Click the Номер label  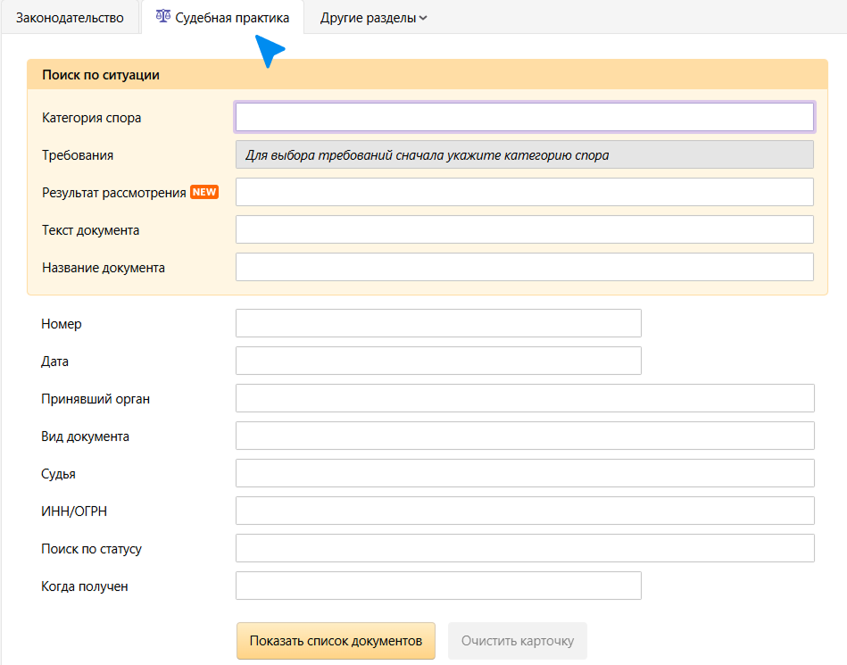tap(62, 324)
